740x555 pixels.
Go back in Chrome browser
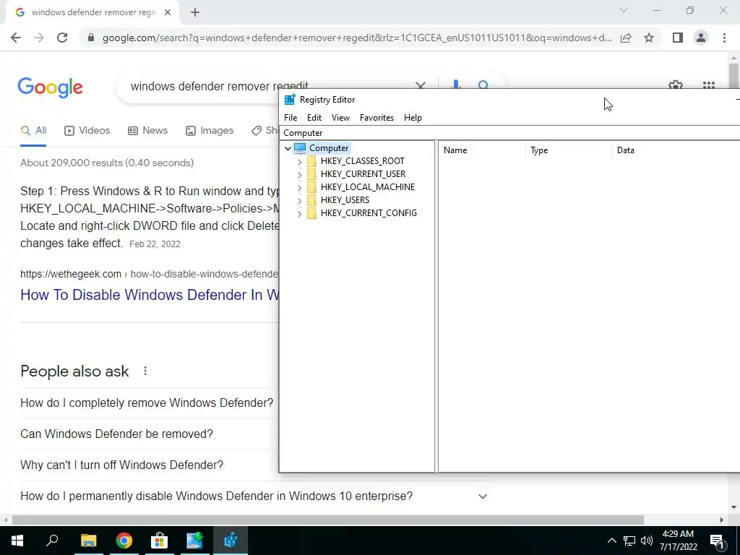pos(16,38)
